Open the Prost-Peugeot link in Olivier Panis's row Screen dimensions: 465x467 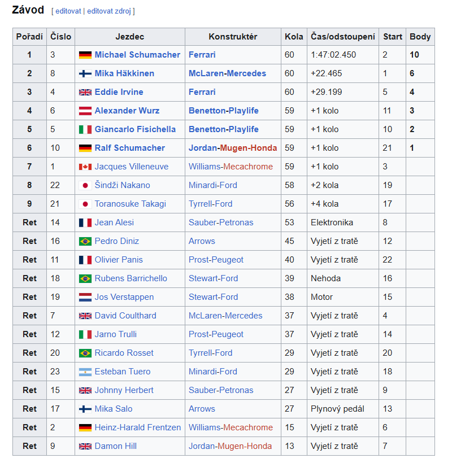[216, 260]
